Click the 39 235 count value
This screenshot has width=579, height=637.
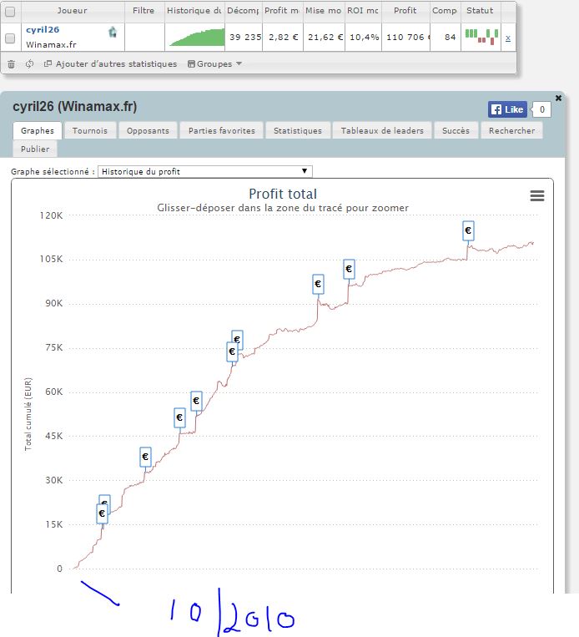pos(245,37)
